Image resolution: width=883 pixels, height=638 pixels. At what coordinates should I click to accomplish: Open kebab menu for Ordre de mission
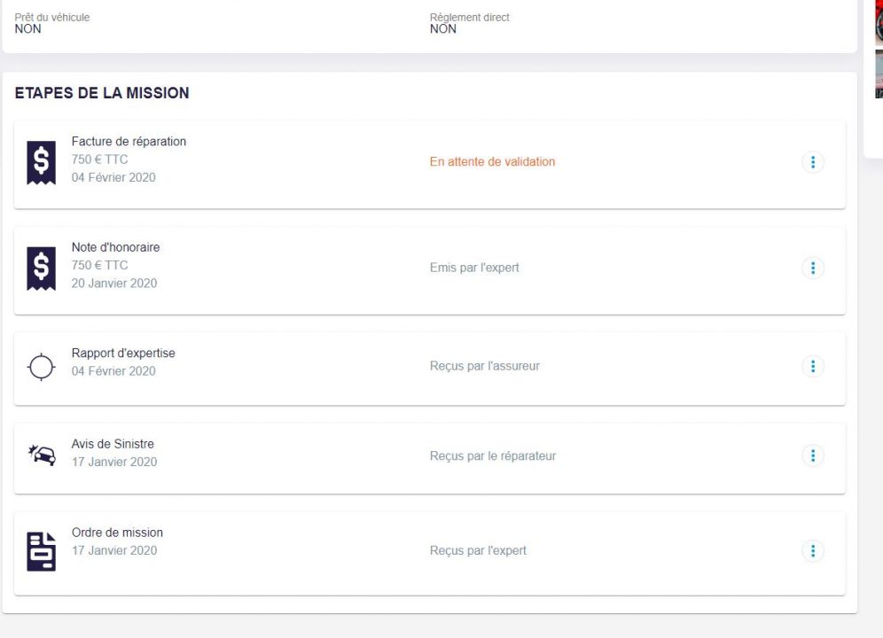point(813,551)
